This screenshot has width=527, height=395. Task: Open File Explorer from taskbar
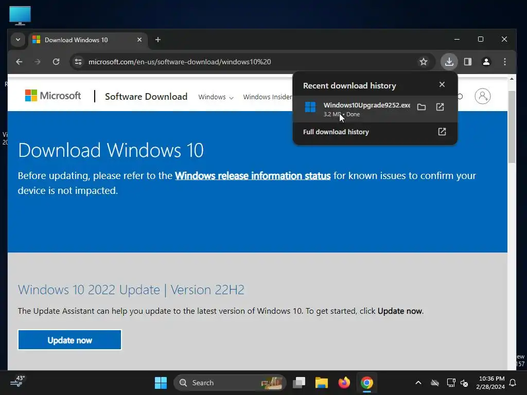coord(321,383)
